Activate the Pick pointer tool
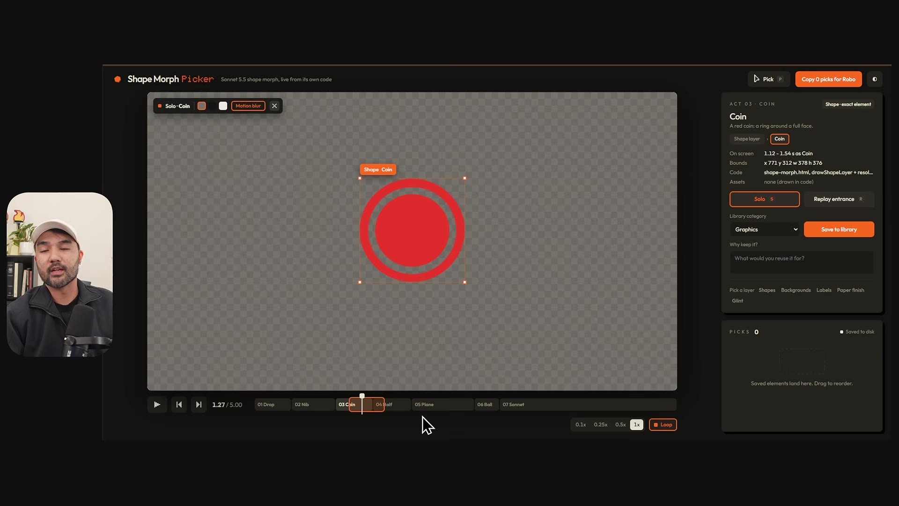Viewport: 899px width, 506px height. pos(768,79)
